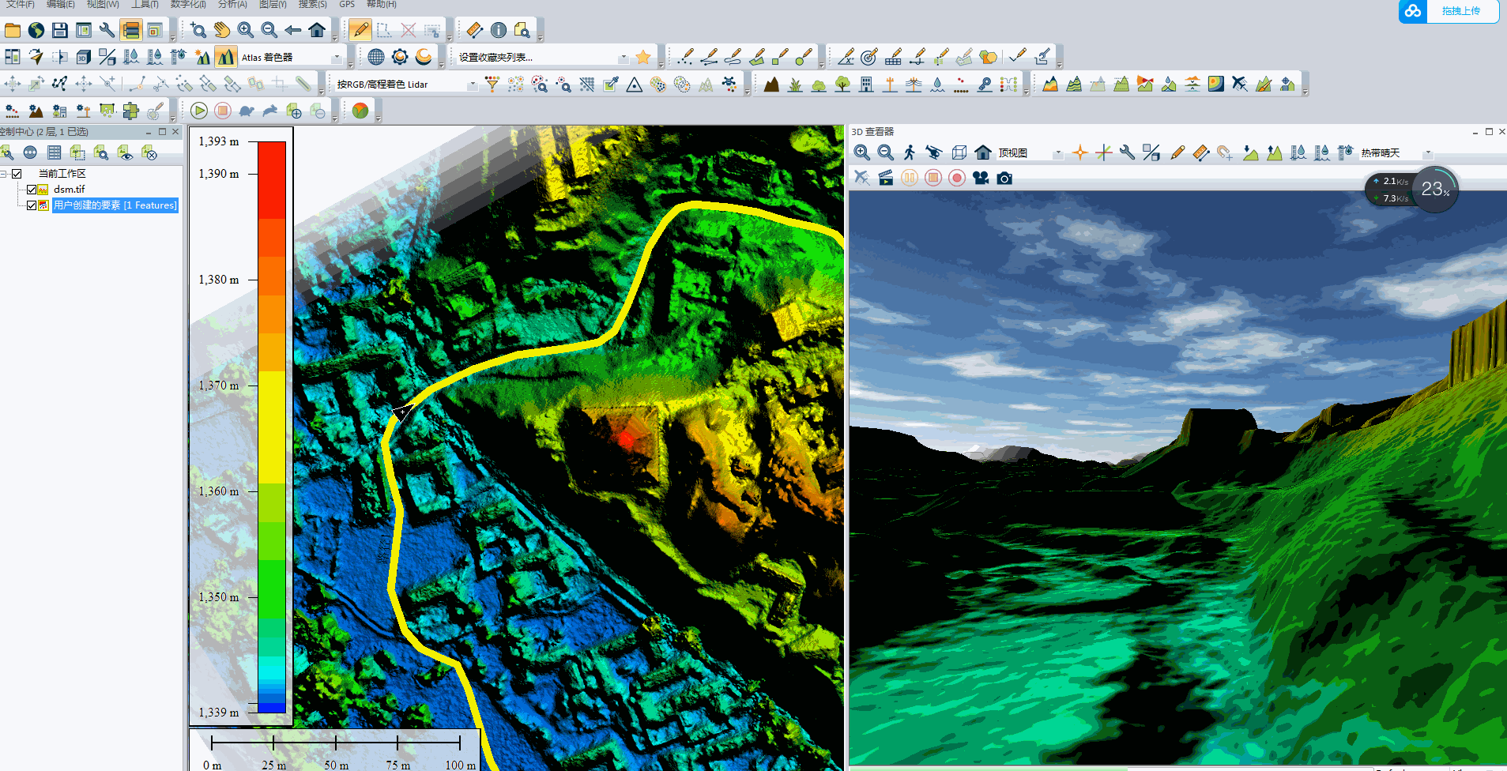Viewport: 1507px width, 771px height.
Task: Open the favorites list dropdown
Action: pos(623,58)
